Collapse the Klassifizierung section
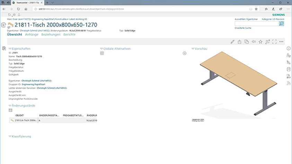 [x=10, y=136]
